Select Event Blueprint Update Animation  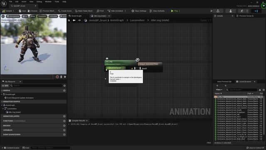click(x=20, y=98)
